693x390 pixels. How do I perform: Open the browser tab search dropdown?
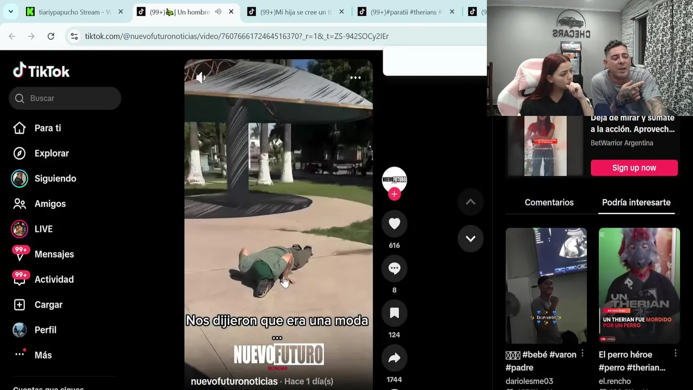(10, 11)
